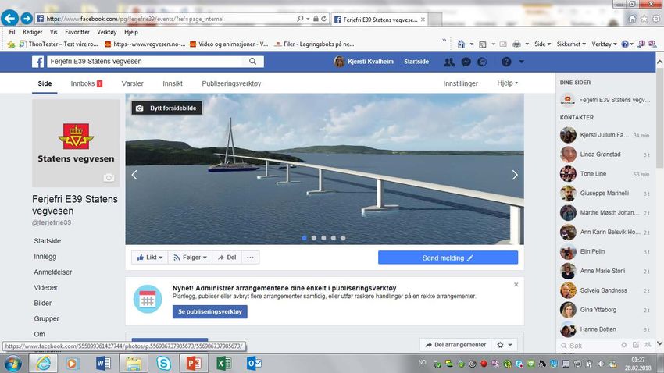Click the favorites star icon in browser
The width and height of the screenshot is (664, 373).
644,19
